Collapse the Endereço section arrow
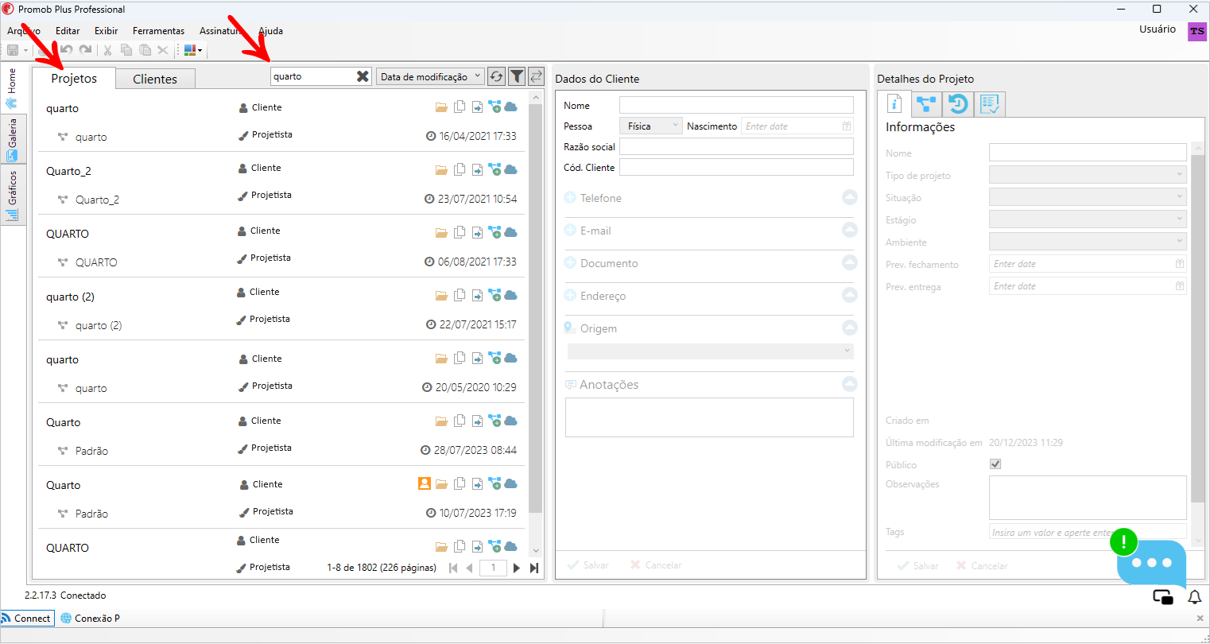The width and height of the screenshot is (1210, 644). (x=850, y=295)
